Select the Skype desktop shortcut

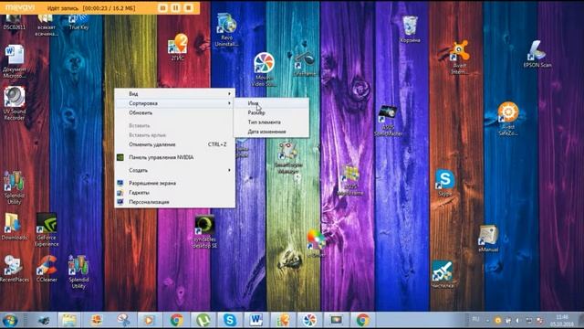point(445,183)
